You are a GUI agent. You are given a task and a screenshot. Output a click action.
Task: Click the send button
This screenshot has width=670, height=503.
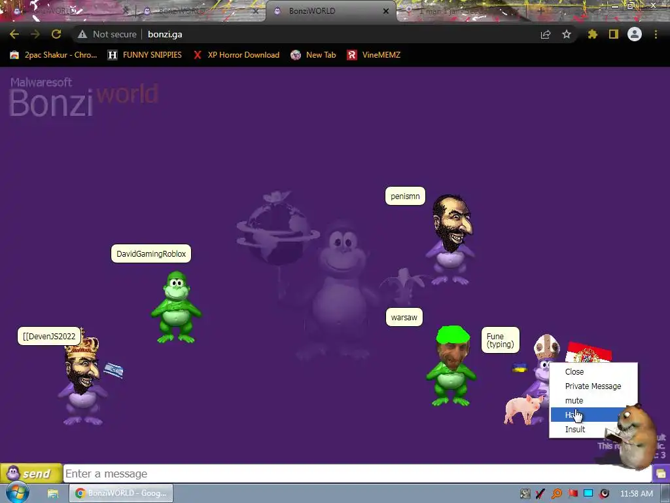[x=31, y=474]
